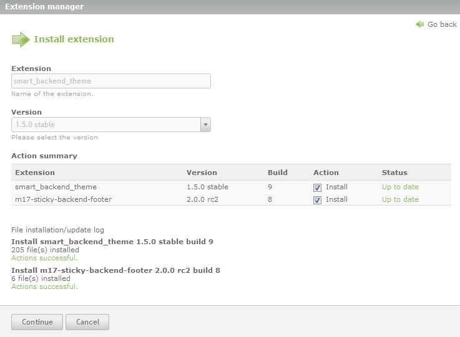Toggle Install checkbox for m17-sticky-backend-footer
Viewport: 460px width, 337px height.
click(318, 200)
